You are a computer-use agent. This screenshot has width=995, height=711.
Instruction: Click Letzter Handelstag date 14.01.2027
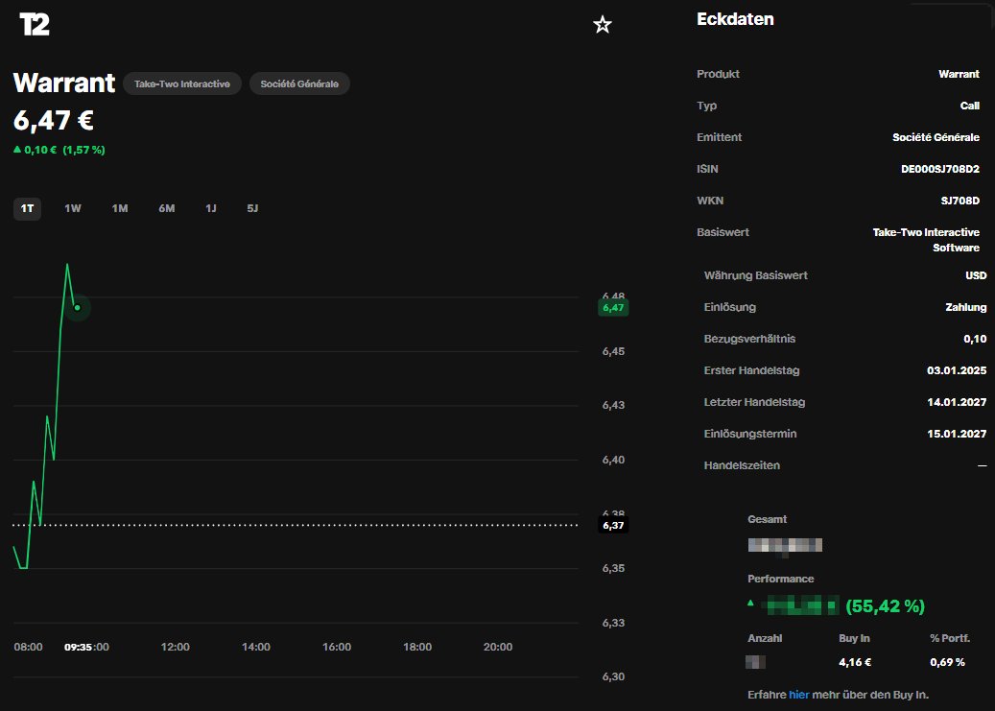coord(957,402)
